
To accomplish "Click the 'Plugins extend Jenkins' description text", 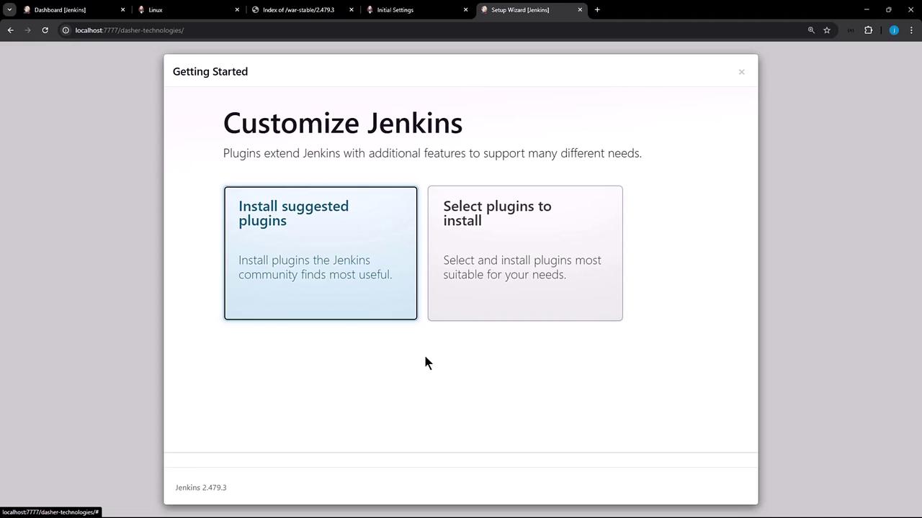I will (x=432, y=153).
